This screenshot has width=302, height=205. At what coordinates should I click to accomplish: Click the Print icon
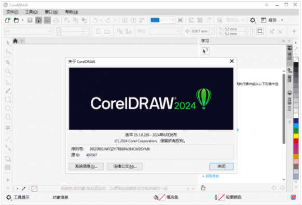(56, 20)
